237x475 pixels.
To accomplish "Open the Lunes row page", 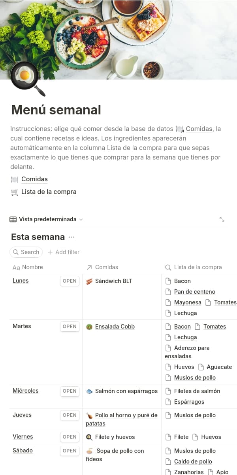I will (x=70, y=281).
